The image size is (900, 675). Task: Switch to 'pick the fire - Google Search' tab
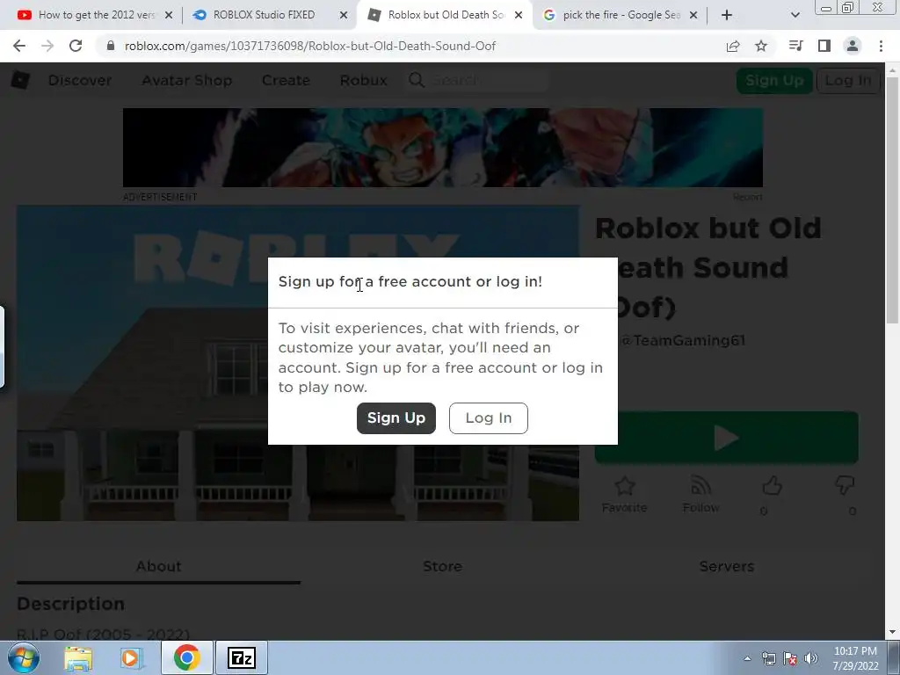620,15
